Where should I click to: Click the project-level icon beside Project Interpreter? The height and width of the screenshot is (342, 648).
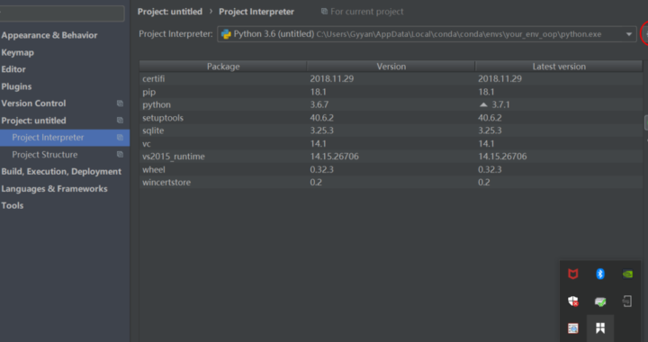click(x=120, y=137)
